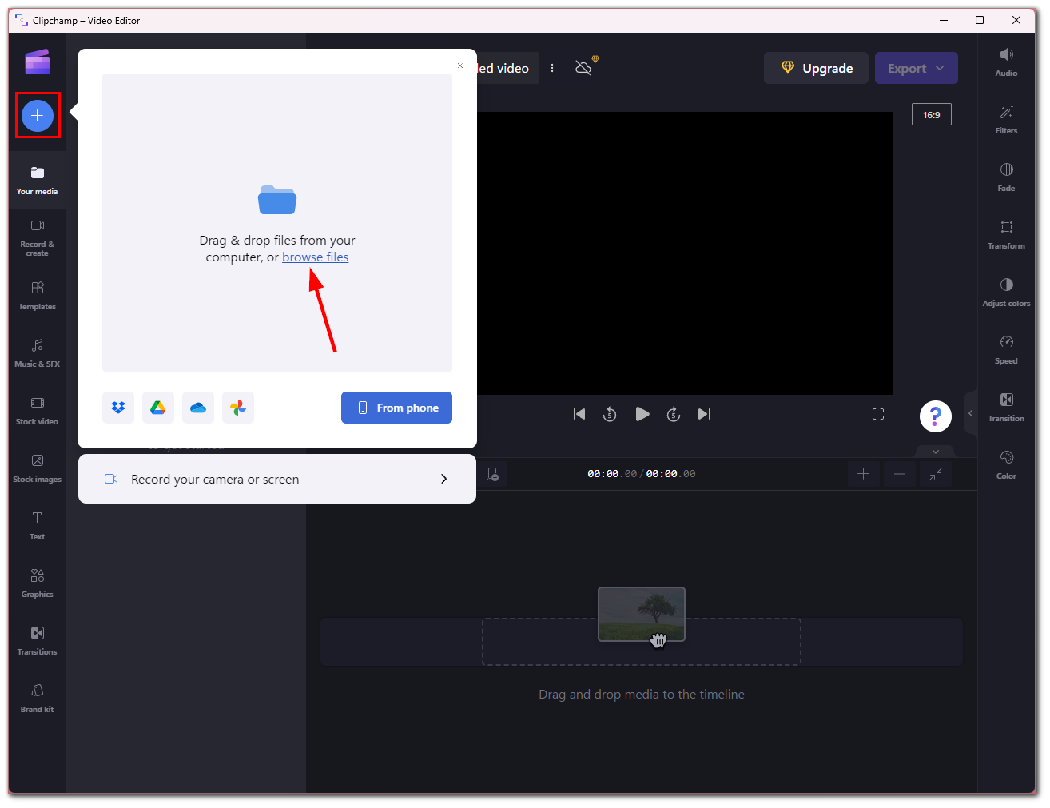1050x808 pixels.
Task: Skip to the end of video
Action: tap(704, 414)
